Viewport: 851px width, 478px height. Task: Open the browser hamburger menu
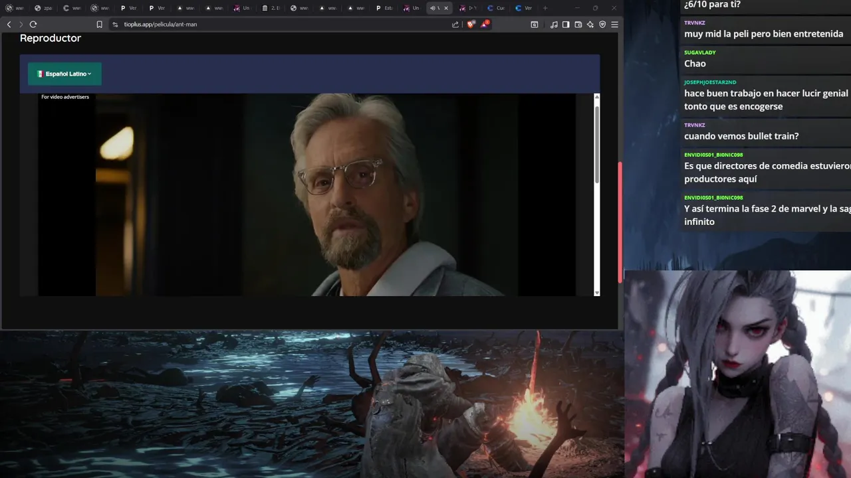point(614,25)
